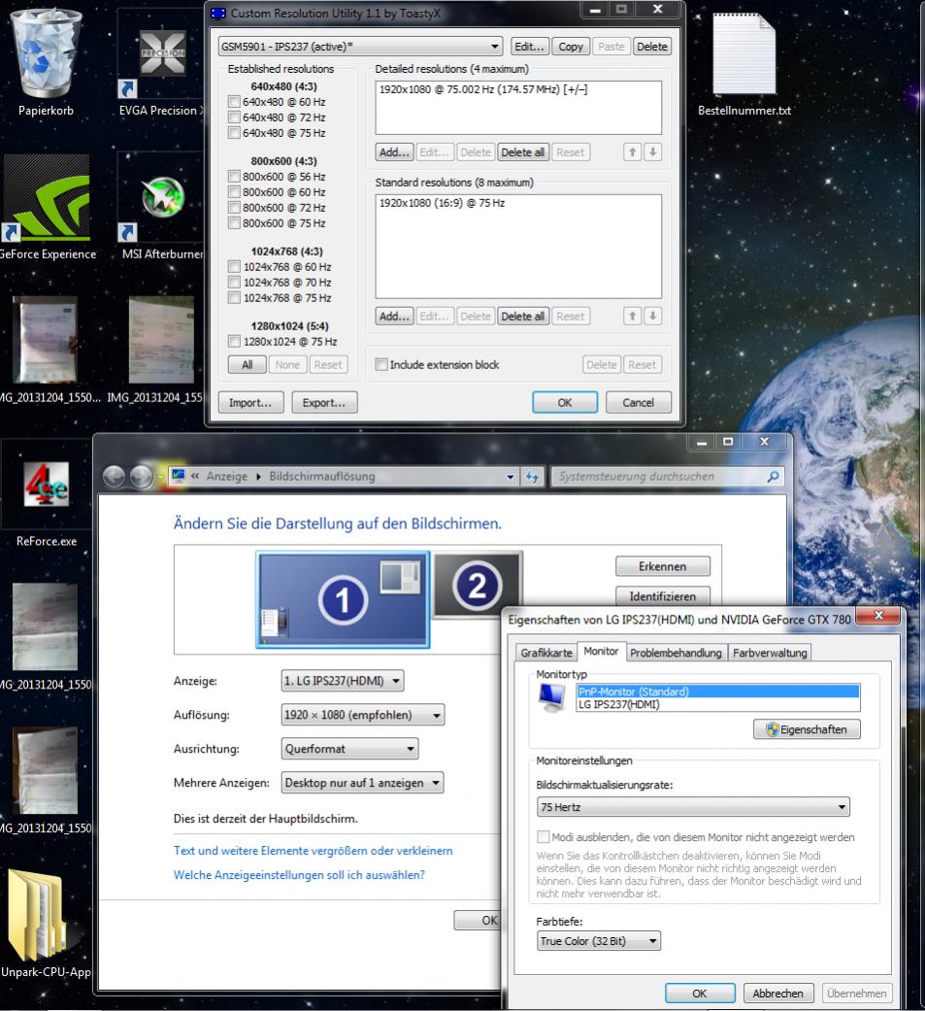The height and width of the screenshot is (1011, 925).
Task: Click Delete all under Standard resolutions
Action: [x=523, y=316]
